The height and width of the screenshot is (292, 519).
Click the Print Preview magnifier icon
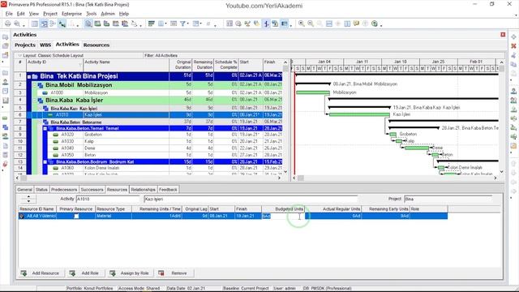[17, 24]
